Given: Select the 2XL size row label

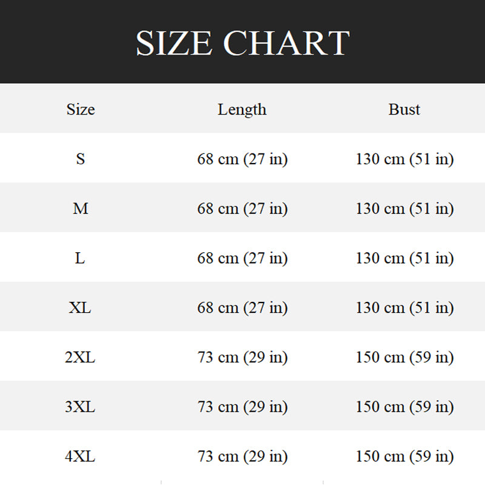Looking at the screenshot, I should (80, 358).
